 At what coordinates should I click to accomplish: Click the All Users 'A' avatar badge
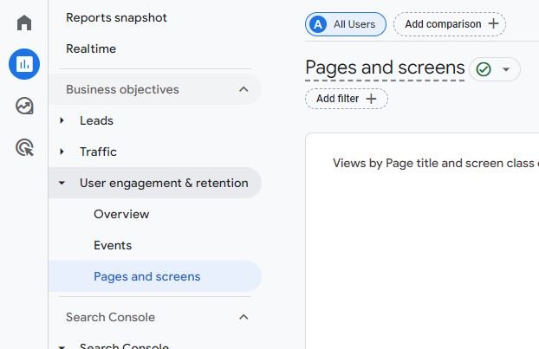[x=318, y=24]
